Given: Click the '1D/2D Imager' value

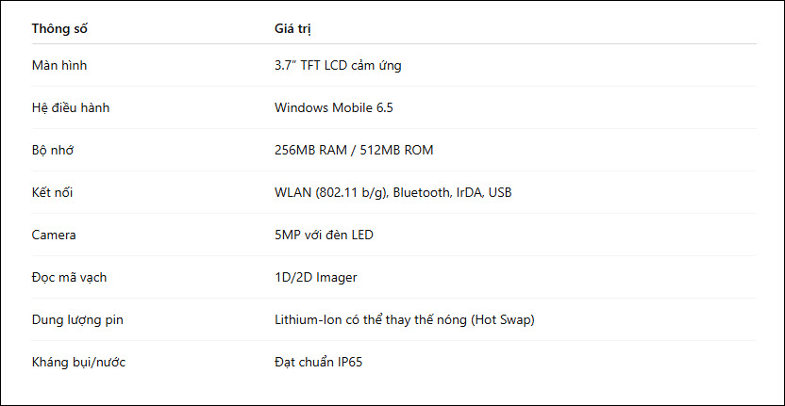Looking at the screenshot, I should tap(316, 278).
